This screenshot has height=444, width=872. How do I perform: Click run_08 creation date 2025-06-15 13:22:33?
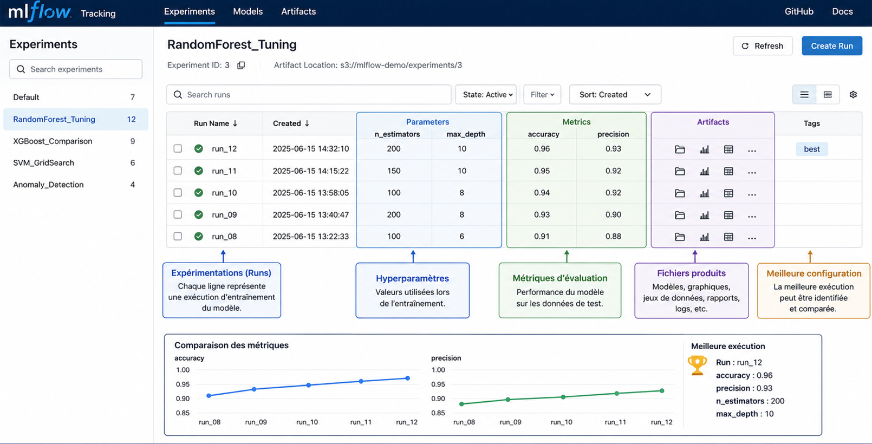click(x=311, y=236)
